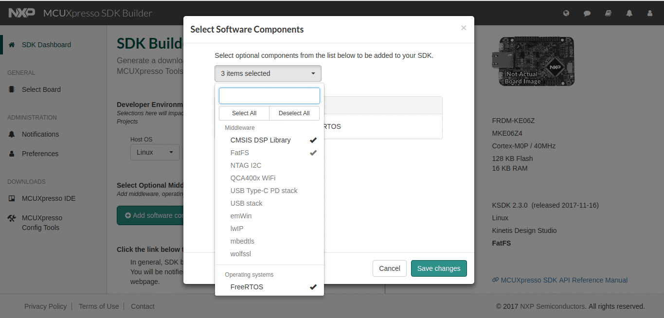Click MKE06Z4 device name text
664x318 pixels.
click(x=507, y=133)
